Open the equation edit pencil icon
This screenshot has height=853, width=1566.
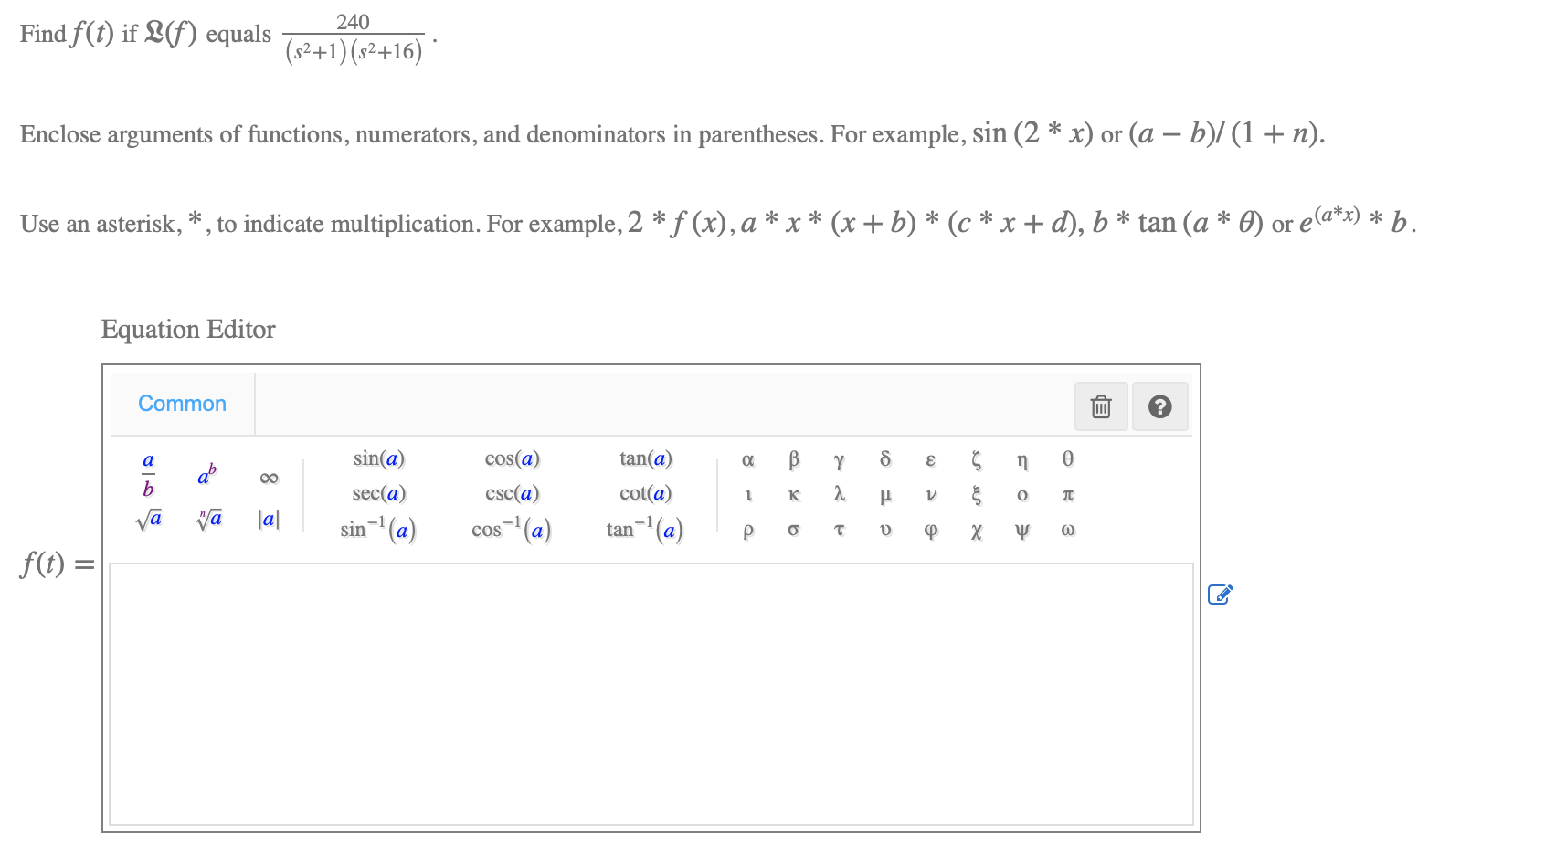click(x=1222, y=594)
